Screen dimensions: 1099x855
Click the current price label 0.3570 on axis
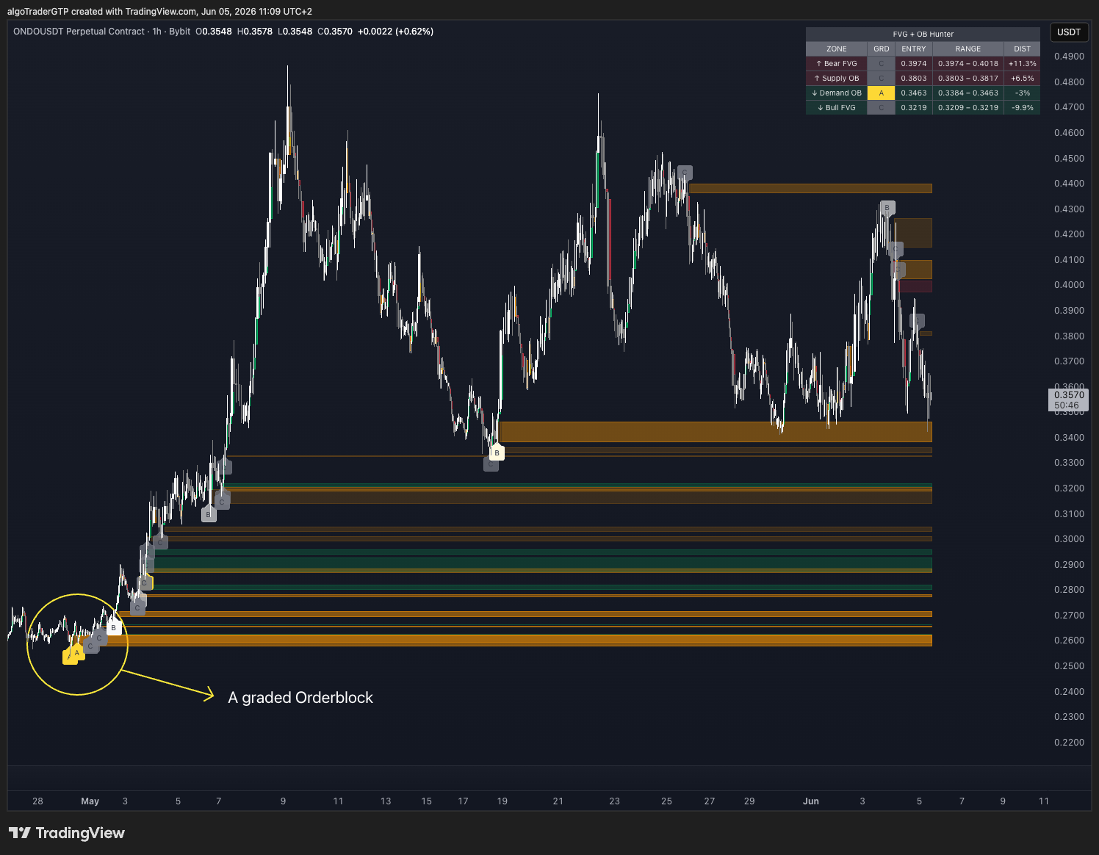tap(1069, 395)
